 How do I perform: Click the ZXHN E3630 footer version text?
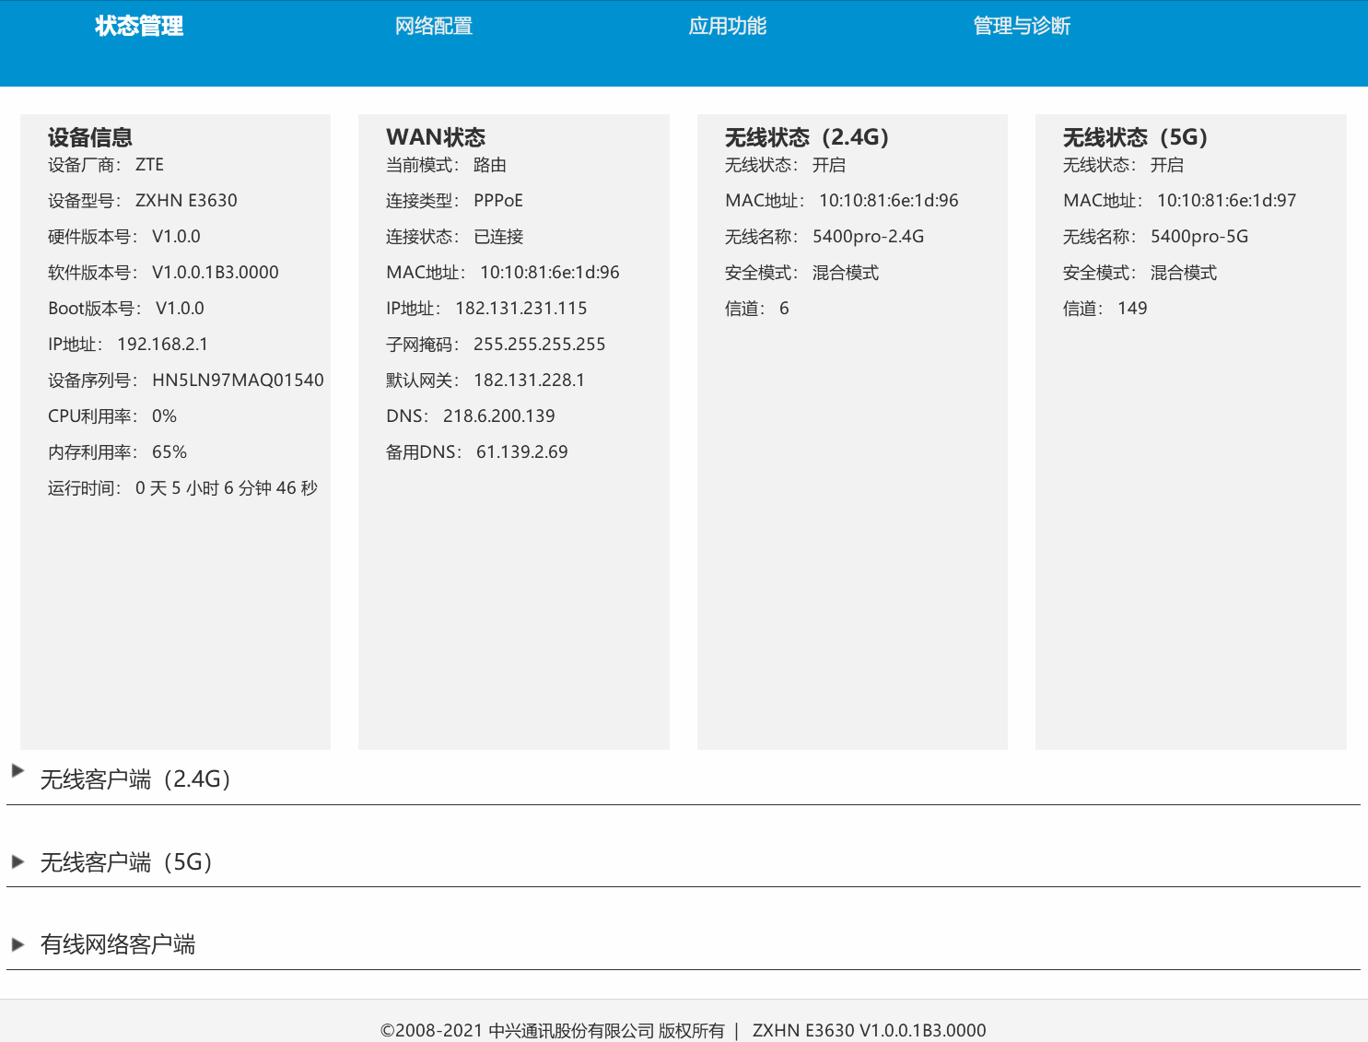869,1030
